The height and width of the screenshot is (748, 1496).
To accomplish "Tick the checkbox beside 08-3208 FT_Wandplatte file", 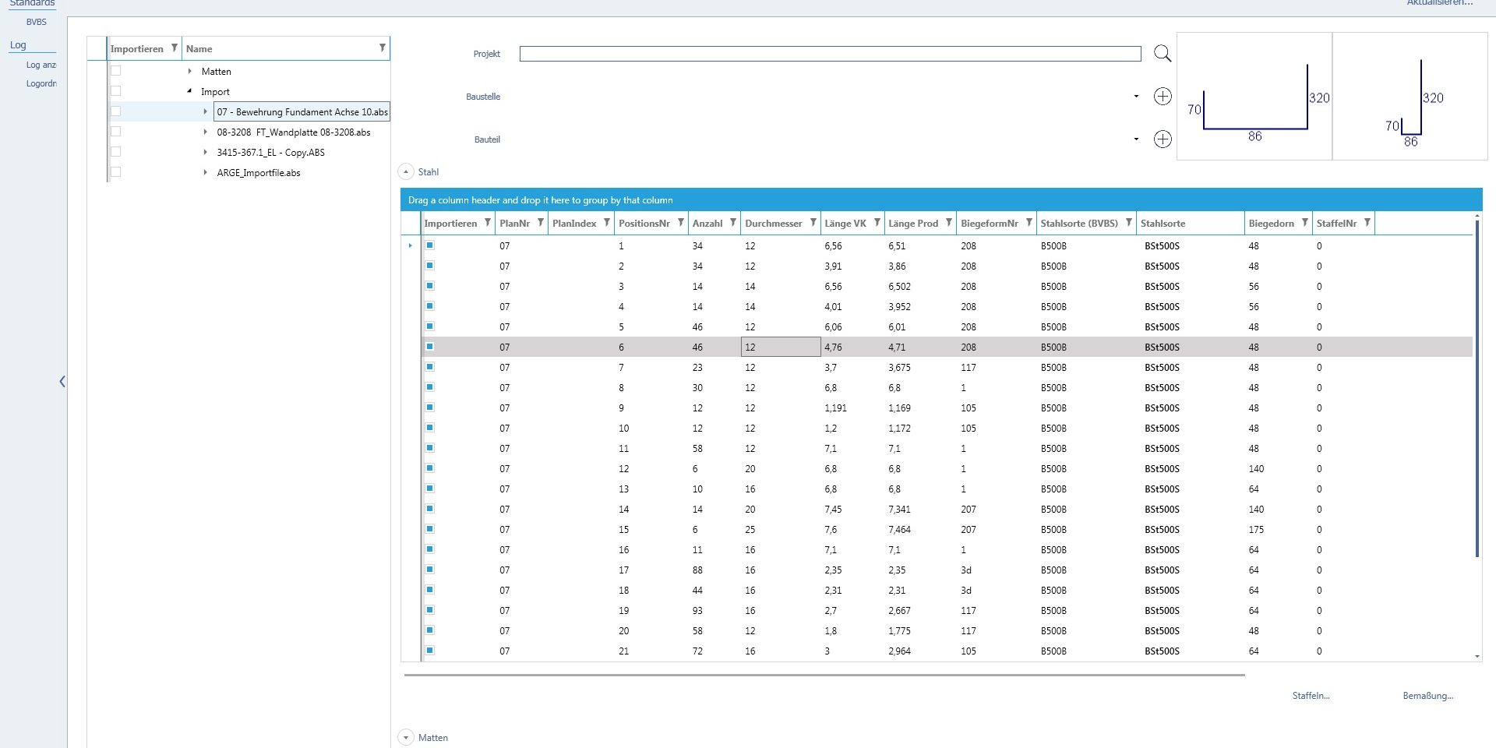I will tap(116, 132).
